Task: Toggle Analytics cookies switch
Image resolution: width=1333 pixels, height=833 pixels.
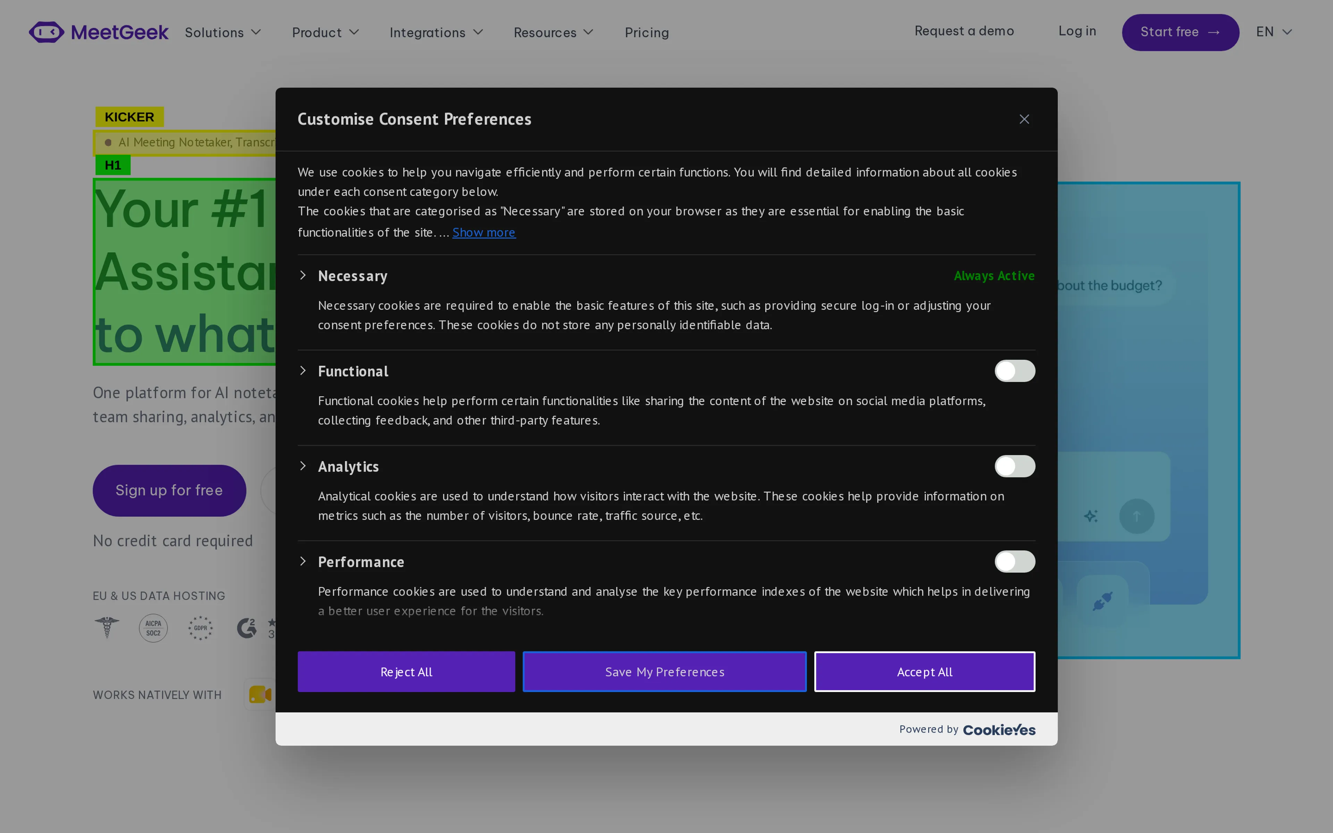Action: (1015, 466)
